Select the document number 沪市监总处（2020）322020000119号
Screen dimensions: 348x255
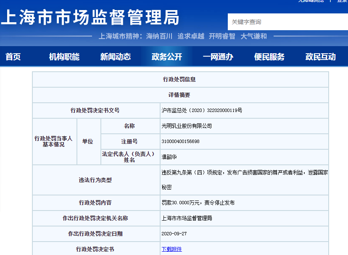point(202,110)
